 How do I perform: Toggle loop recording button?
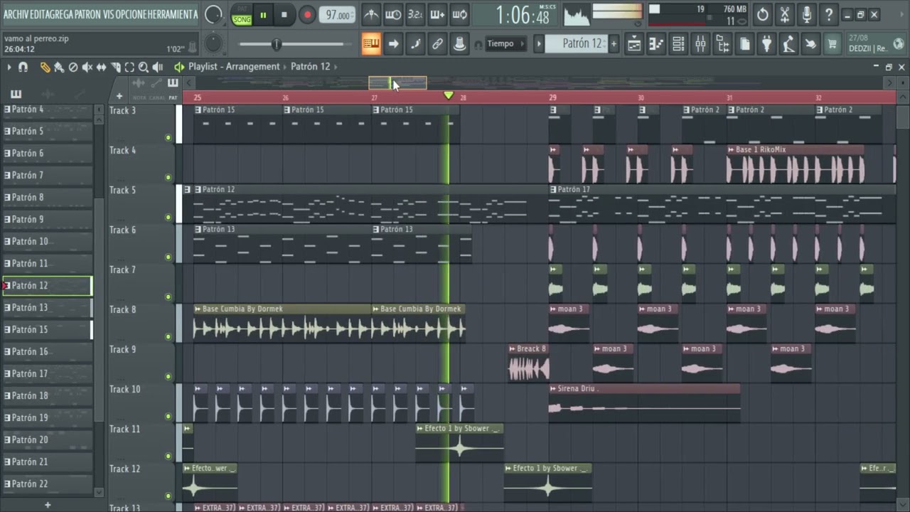(x=460, y=14)
